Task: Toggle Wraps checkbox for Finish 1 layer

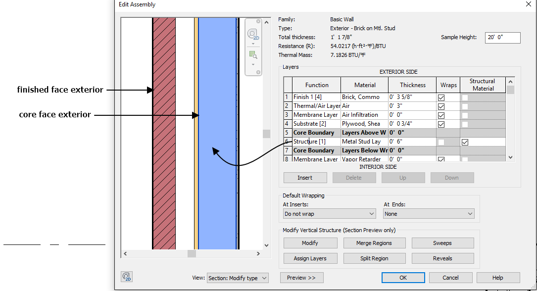Action: tap(441, 97)
